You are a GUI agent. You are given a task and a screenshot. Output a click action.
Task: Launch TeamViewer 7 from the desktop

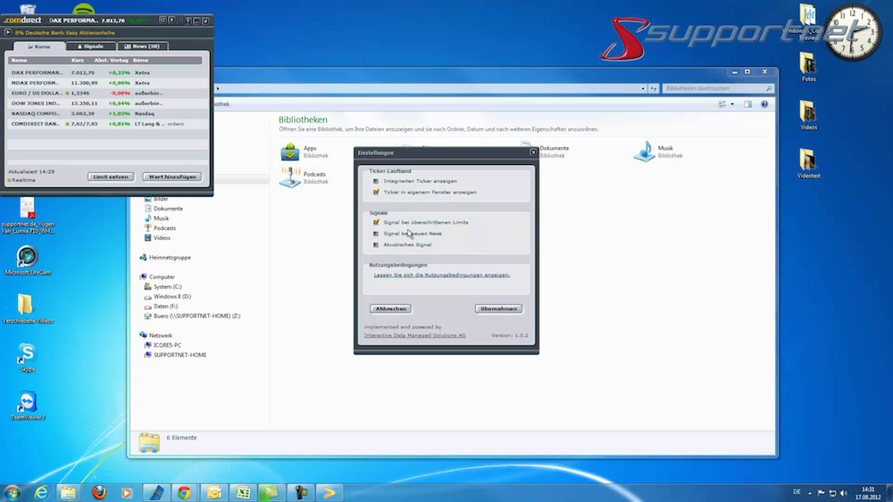tap(27, 403)
